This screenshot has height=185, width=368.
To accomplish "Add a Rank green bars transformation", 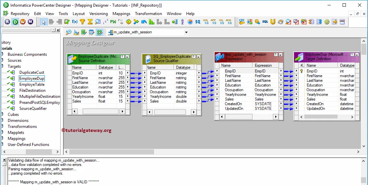I will pos(152,22).
